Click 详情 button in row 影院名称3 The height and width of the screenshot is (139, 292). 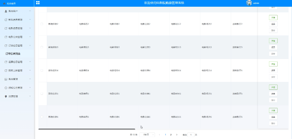[x=273, y=41]
